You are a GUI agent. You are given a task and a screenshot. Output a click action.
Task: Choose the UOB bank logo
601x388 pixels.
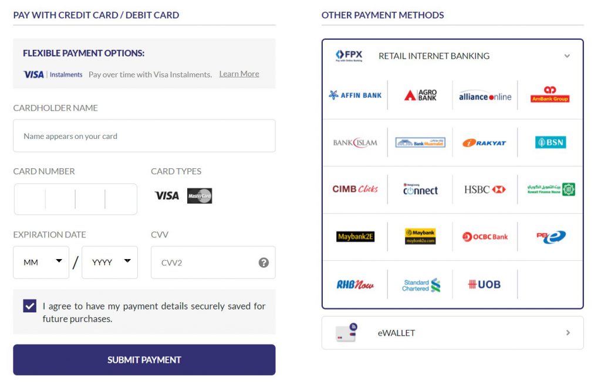point(485,285)
